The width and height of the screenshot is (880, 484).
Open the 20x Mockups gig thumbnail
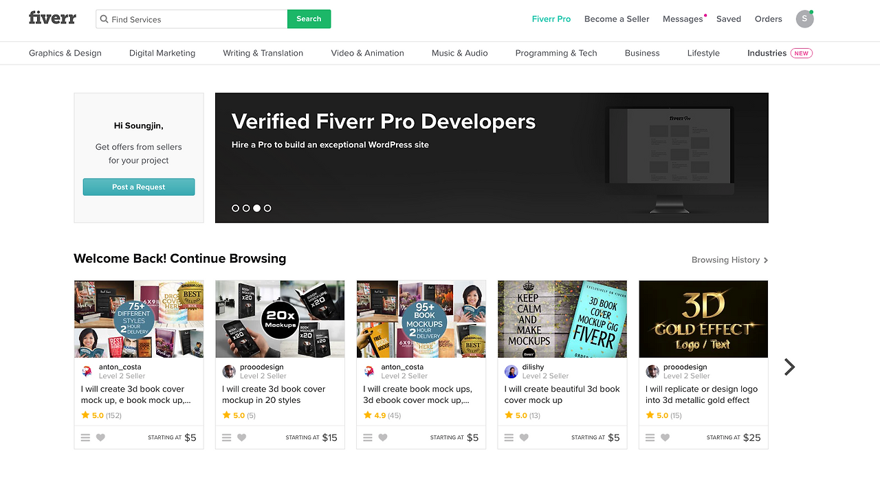pyautogui.click(x=280, y=319)
